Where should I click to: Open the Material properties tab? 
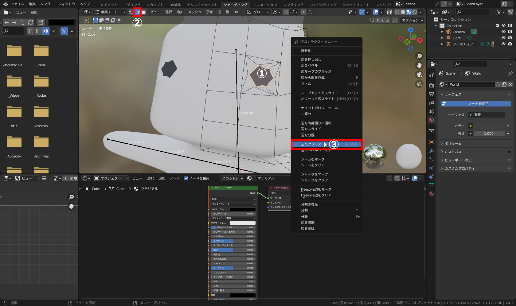pos(432,194)
